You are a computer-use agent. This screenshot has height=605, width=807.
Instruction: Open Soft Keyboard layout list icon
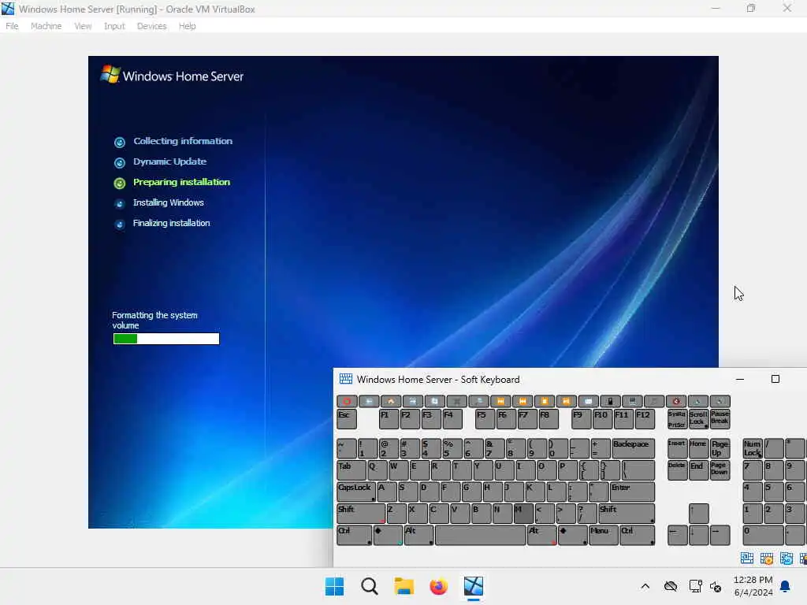[x=747, y=559]
